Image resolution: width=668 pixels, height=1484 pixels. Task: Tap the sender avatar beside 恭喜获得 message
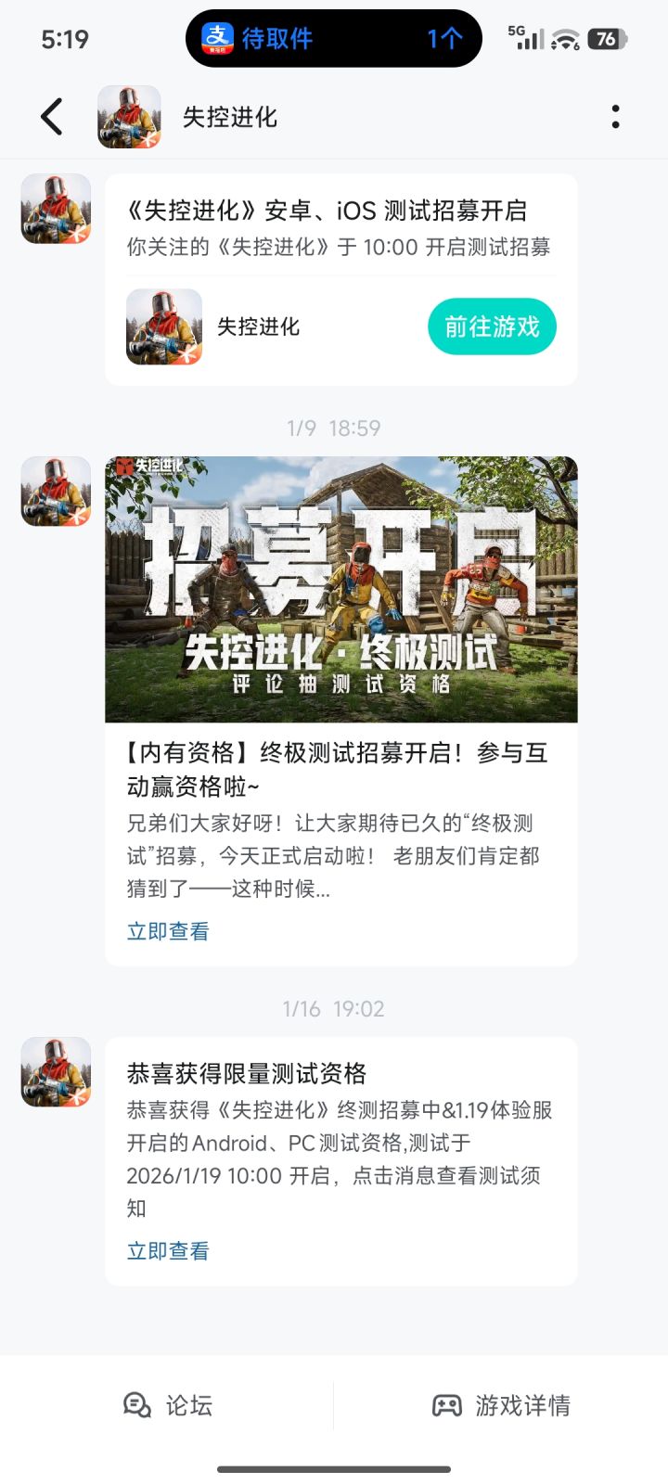point(56,1072)
